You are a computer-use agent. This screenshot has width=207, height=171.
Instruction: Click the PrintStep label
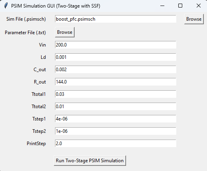tap(36, 144)
